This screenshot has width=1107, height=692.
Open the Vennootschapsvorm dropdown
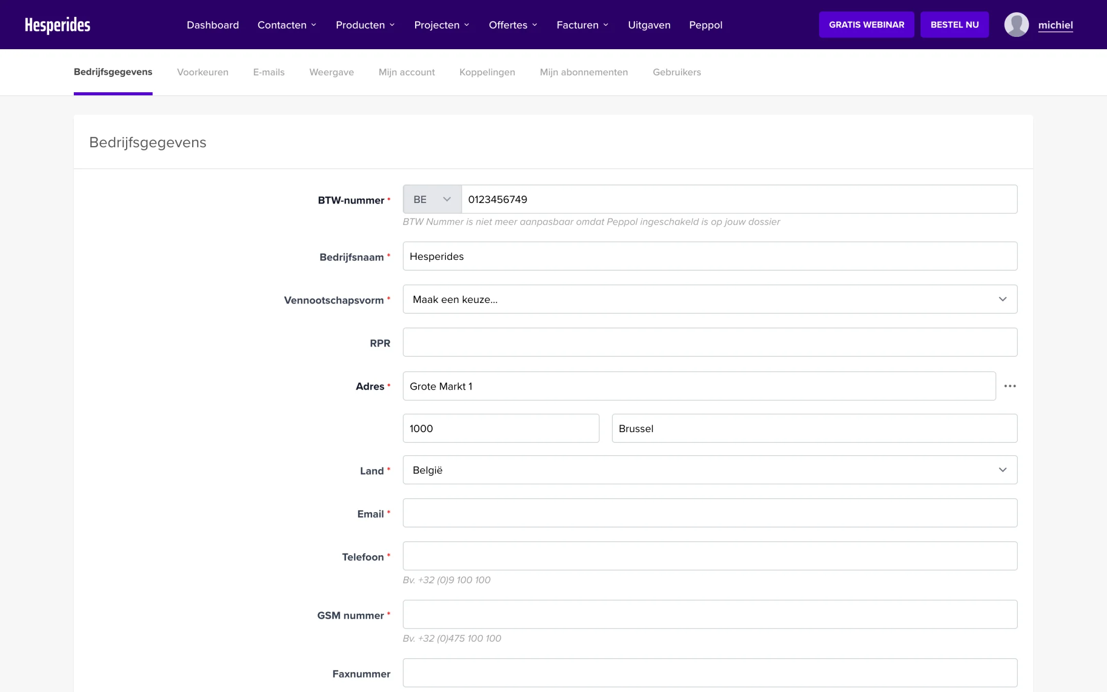pyautogui.click(x=710, y=299)
